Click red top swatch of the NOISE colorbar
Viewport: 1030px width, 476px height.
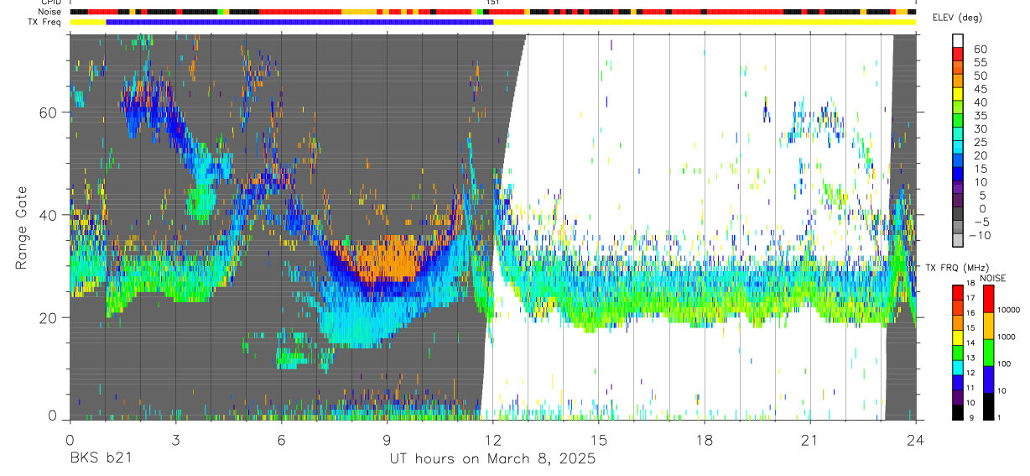coord(987,298)
